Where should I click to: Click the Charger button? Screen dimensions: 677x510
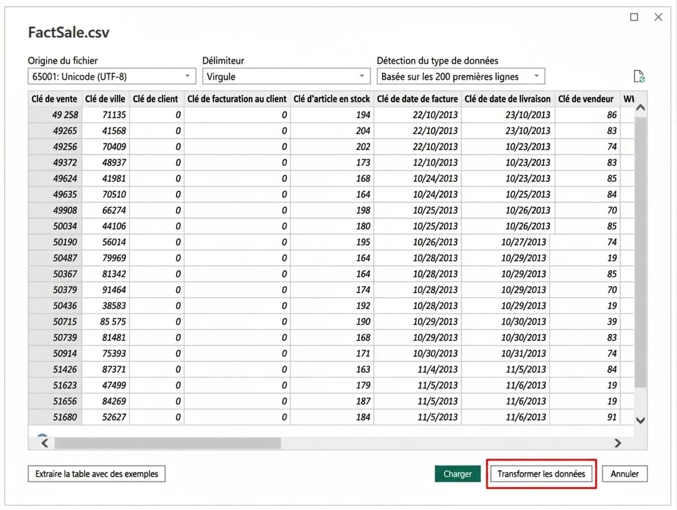pyautogui.click(x=457, y=474)
